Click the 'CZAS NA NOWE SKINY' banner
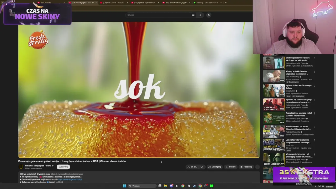The width and height of the screenshot is (336, 189). [37, 14]
